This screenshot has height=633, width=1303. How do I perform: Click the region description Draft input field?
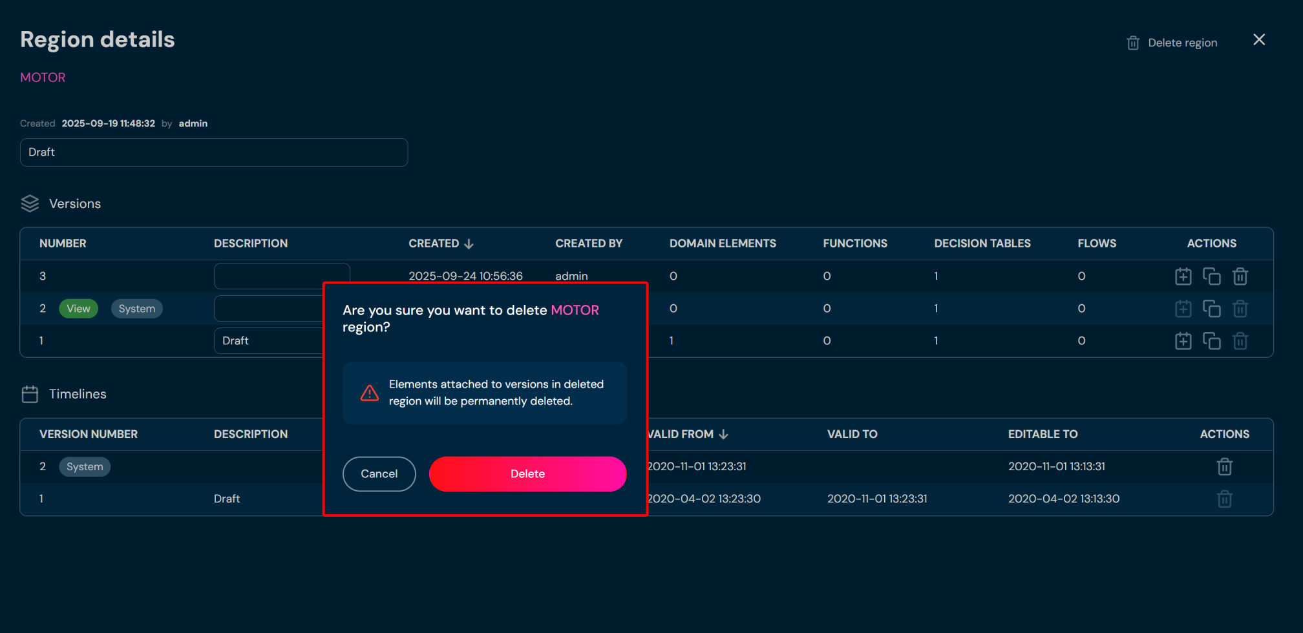[x=213, y=152]
